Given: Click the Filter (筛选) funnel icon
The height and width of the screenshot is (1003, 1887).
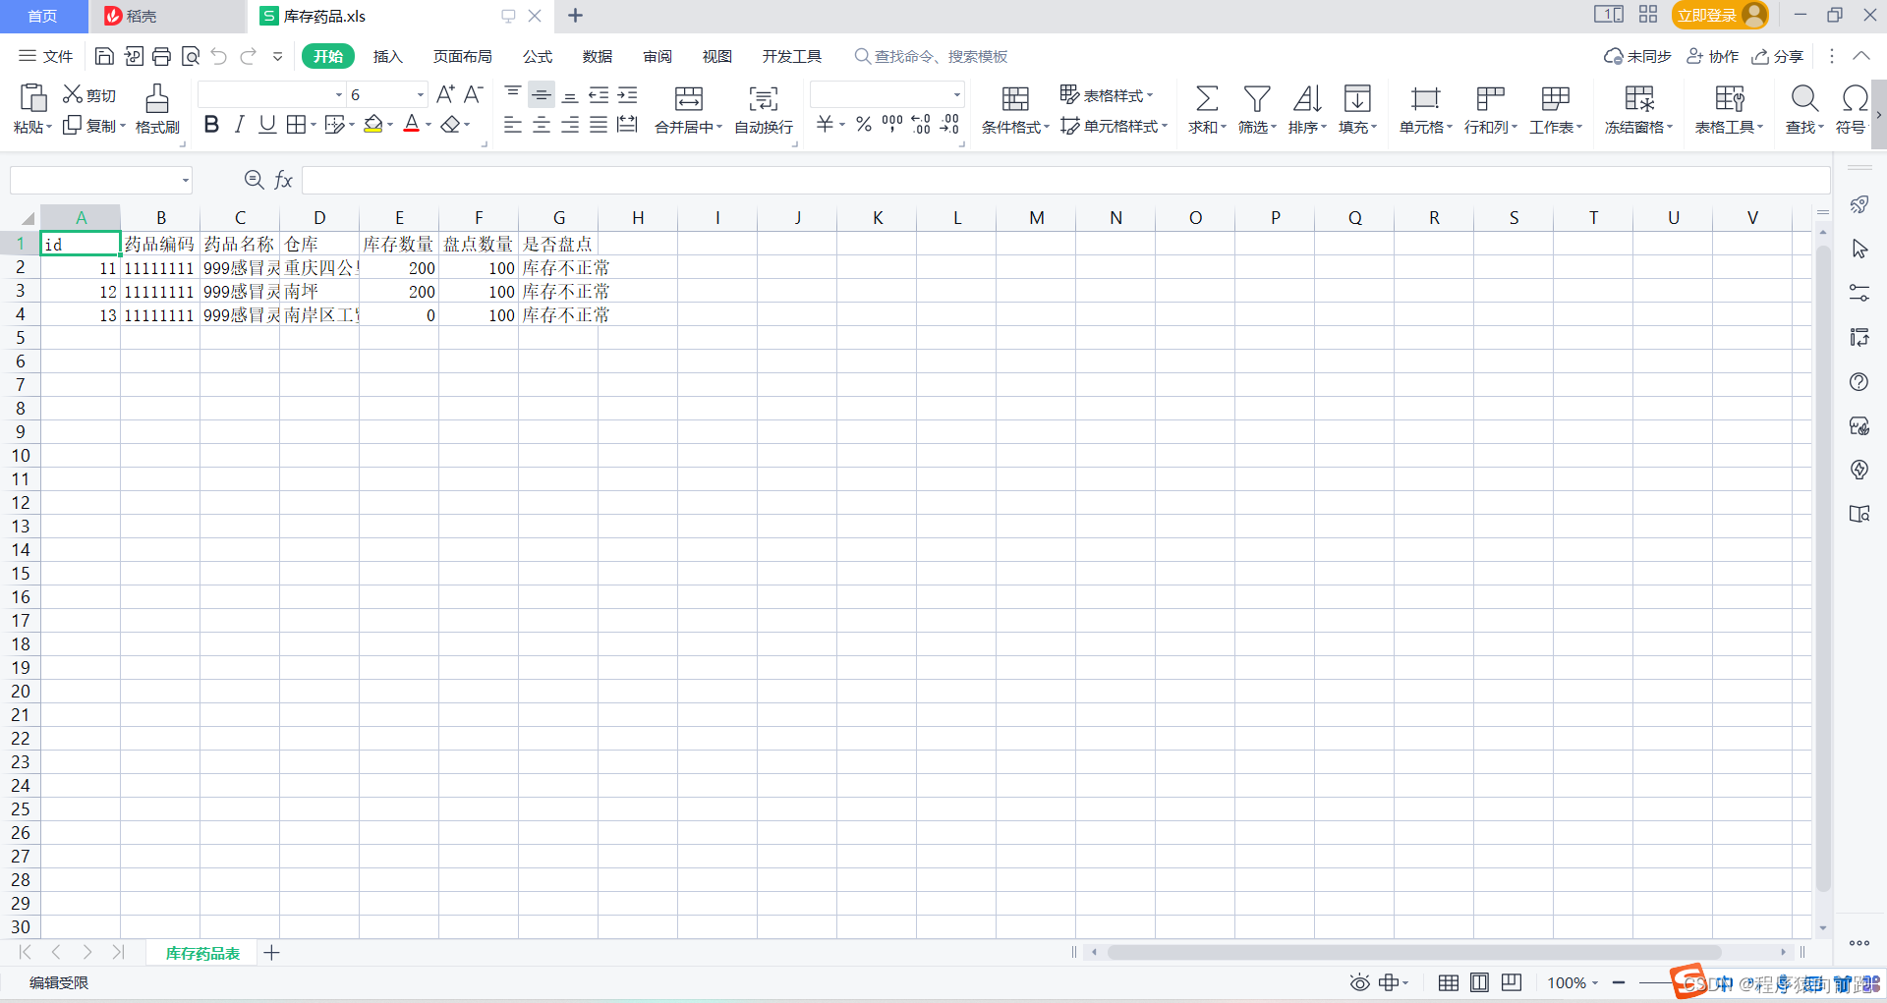Looking at the screenshot, I should coord(1257,98).
